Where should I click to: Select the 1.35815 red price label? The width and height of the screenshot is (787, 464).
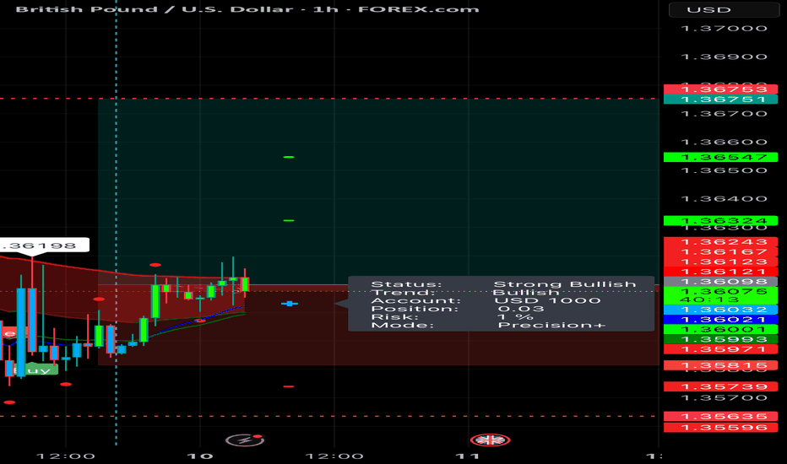(721, 365)
